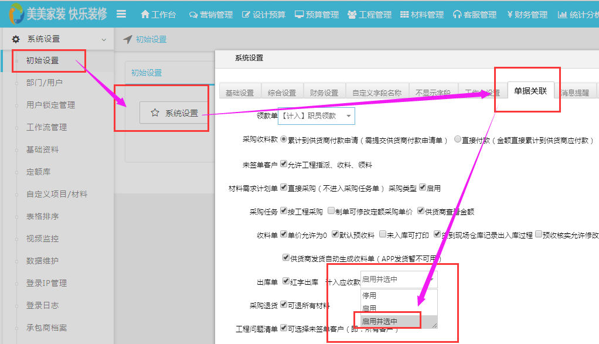Select 直接付款 radio button

pyautogui.click(x=458, y=140)
